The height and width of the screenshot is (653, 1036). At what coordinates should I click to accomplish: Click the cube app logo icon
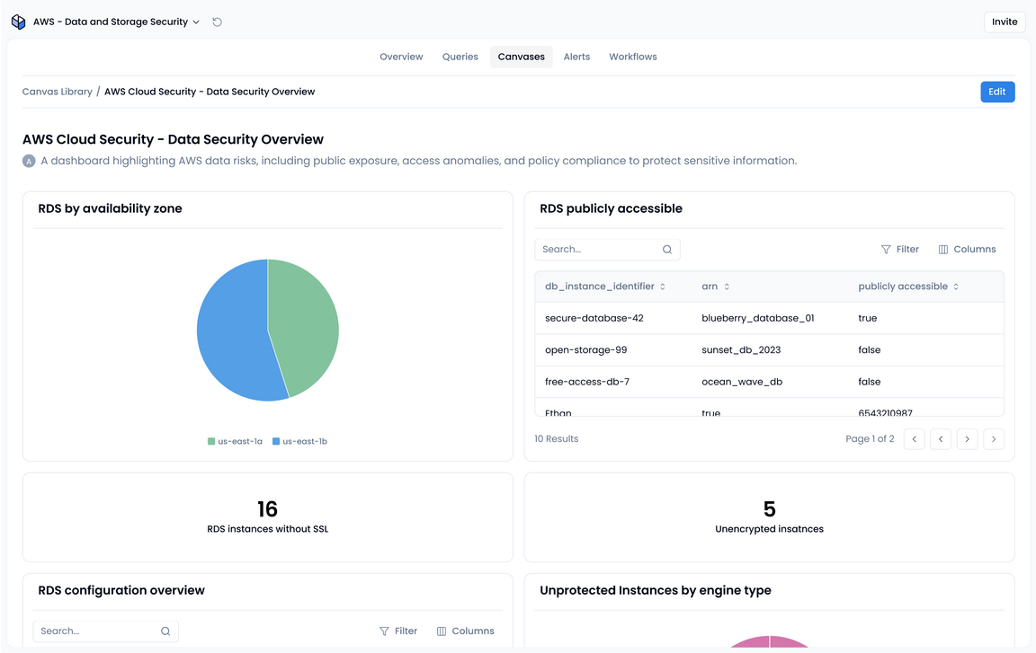click(19, 22)
